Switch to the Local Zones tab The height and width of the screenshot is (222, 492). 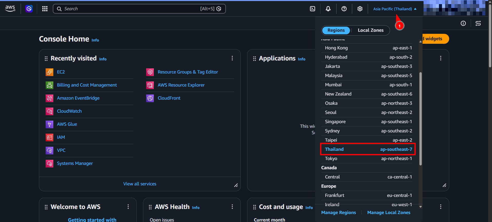(x=371, y=30)
